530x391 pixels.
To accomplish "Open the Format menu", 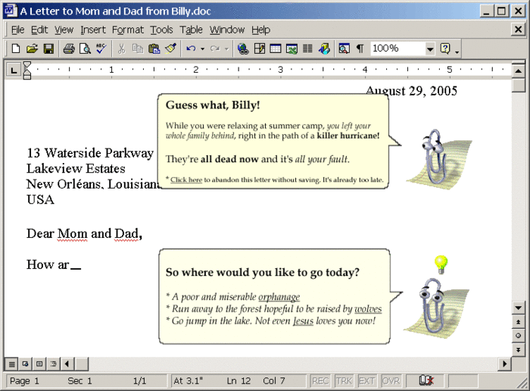I will click(128, 30).
